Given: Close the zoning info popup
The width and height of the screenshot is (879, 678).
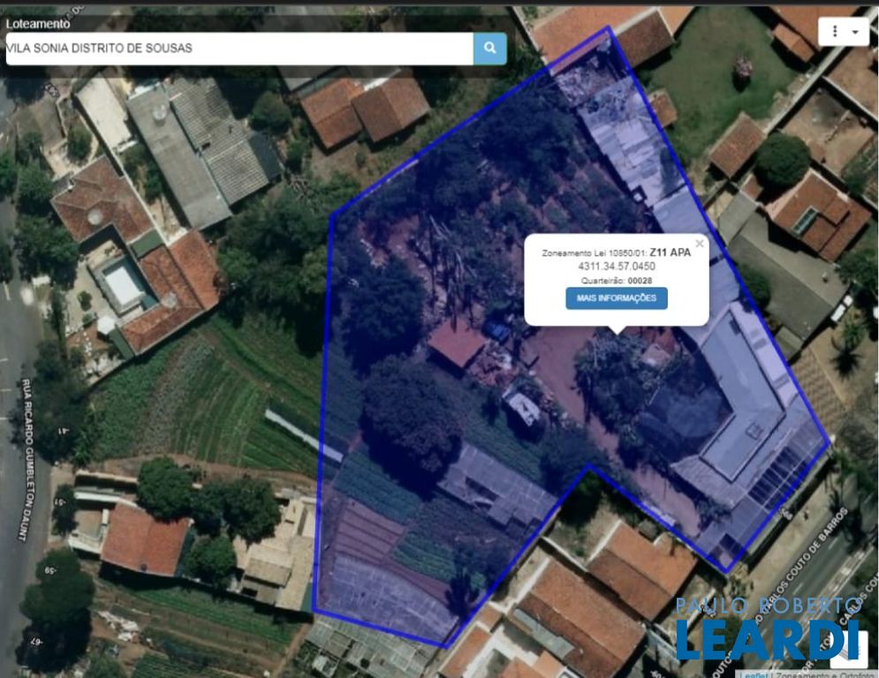Looking at the screenshot, I should (x=700, y=245).
